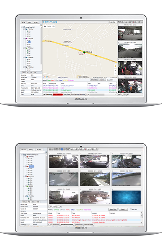
Task: Click search magnifier icon in top laptop device panel
Action: click(41, 25)
